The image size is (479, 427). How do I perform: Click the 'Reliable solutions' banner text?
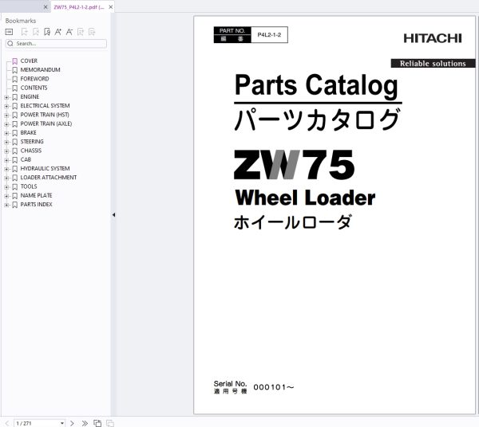433,64
